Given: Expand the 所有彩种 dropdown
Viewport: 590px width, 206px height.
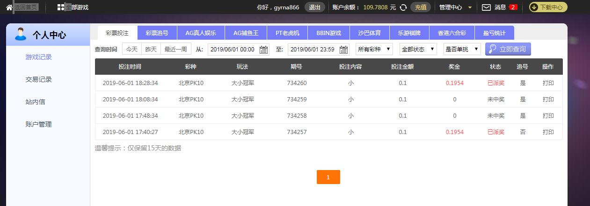Looking at the screenshot, I should tap(374, 49).
